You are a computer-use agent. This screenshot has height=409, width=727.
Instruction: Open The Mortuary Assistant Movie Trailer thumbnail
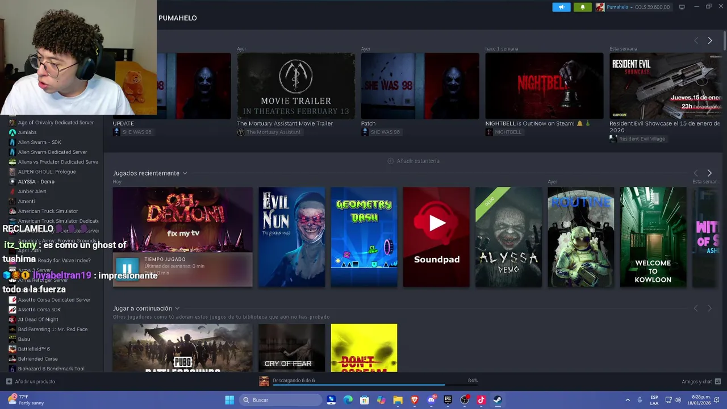click(296, 86)
